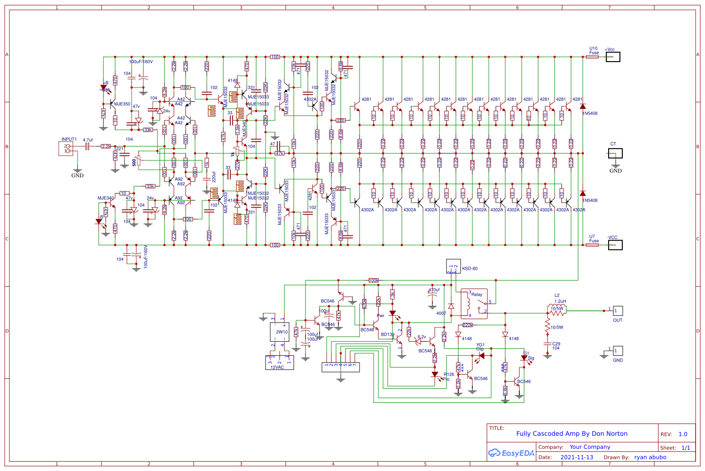Click the date 2021-11-13 in title block
Viewport: 705px width, 471px height.
pos(576,457)
